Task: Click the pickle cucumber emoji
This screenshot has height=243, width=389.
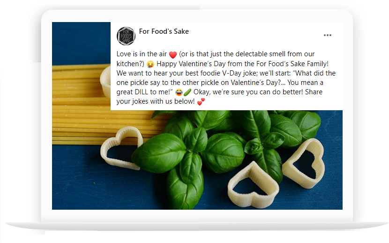Action: [187, 92]
